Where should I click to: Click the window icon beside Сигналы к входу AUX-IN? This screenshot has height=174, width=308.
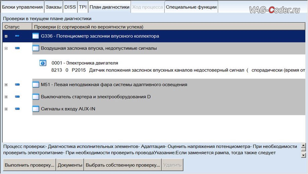coord(35,109)
